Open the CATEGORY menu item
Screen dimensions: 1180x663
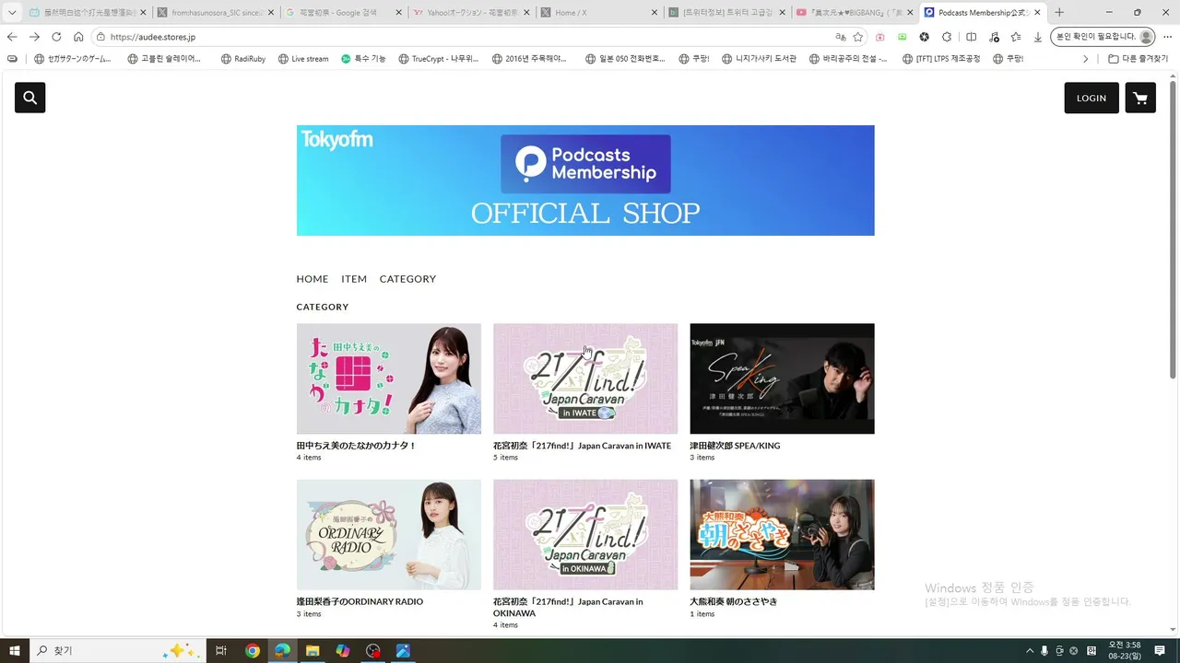click(x=407, y=279)
